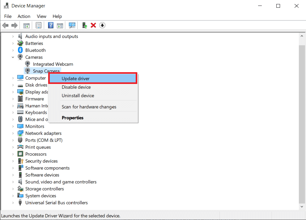The height and width of the screenshot is (220, 306).
Task: Open the View menu
Action: point(41,16)
